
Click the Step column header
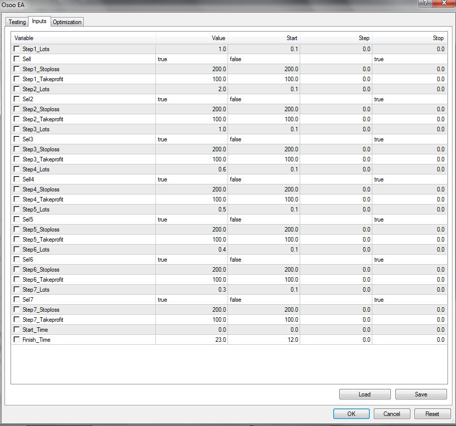(336, 38)
